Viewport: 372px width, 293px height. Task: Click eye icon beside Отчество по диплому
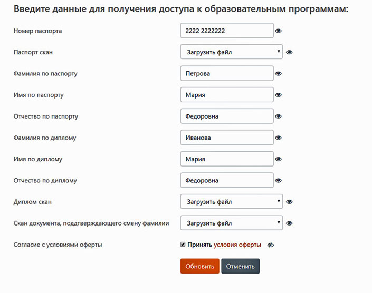tap(278, 180)
